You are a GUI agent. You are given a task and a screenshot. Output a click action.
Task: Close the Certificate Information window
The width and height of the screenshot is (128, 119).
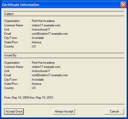tap(123, 4)
